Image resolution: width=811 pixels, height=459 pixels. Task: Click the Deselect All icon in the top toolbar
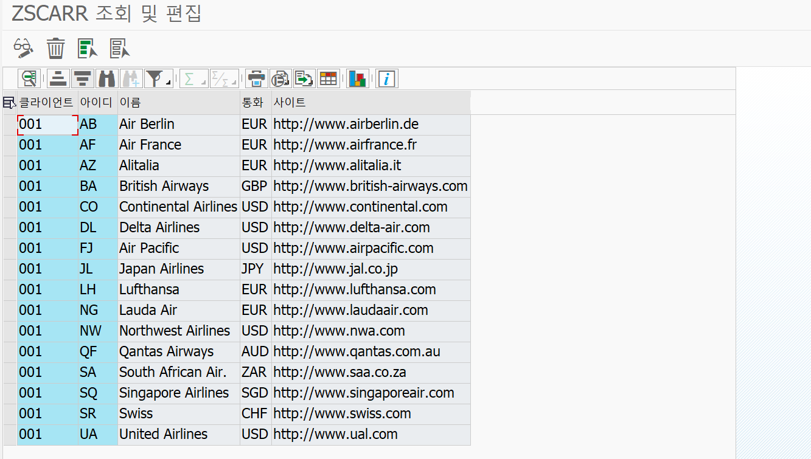coord(120,48)
